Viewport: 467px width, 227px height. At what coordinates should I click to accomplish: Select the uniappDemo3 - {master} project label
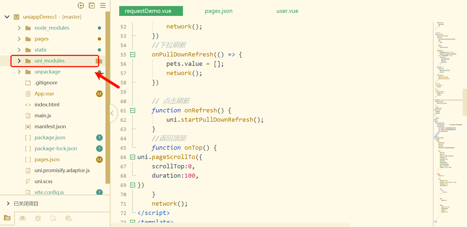[52, 17]
